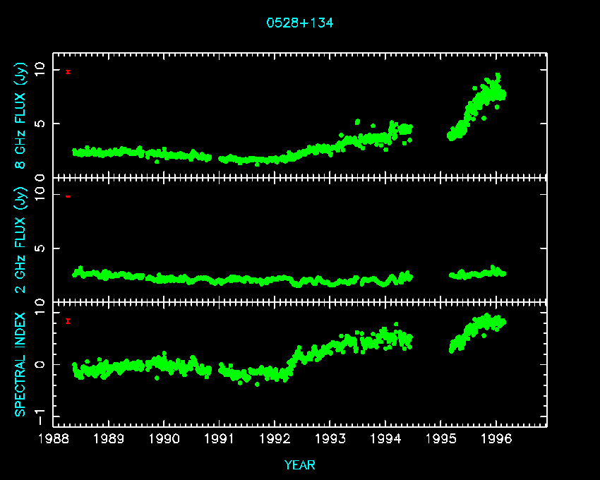Select the 2 GHz FLUX (Jy) axis label
Viewport: 600px width, 480px height.
(x=21, y=239)
